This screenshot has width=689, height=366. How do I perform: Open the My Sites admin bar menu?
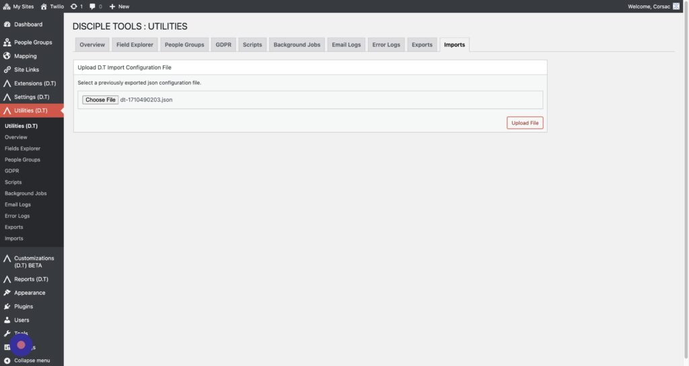[20, 6]
